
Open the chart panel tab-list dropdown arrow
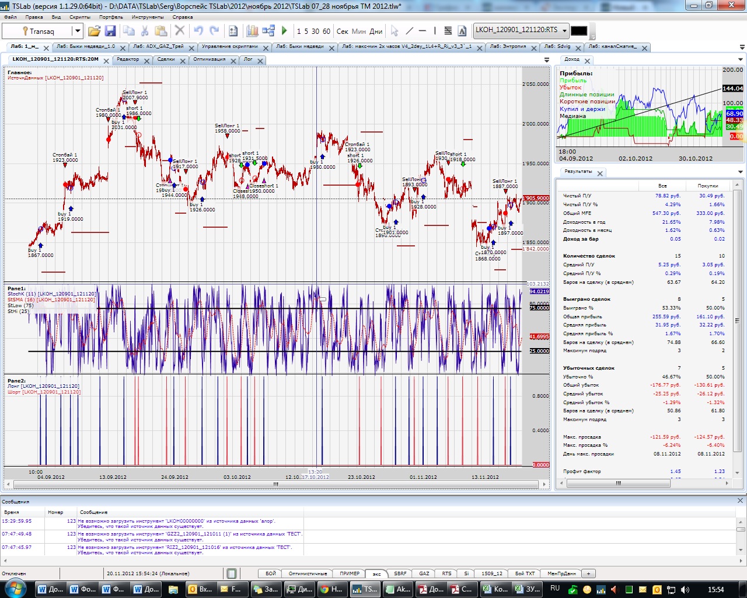(x=547, y=60)
